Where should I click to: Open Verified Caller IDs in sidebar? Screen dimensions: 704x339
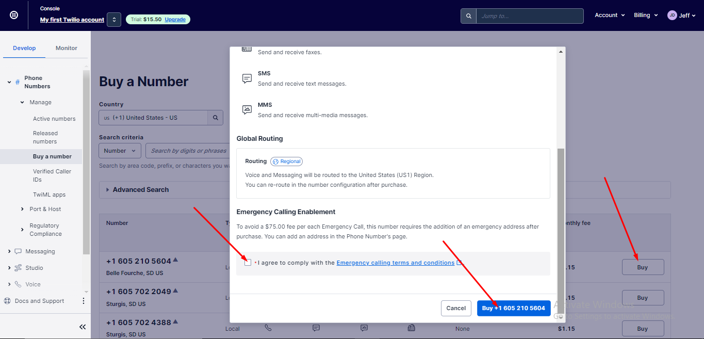click(52, 175)
